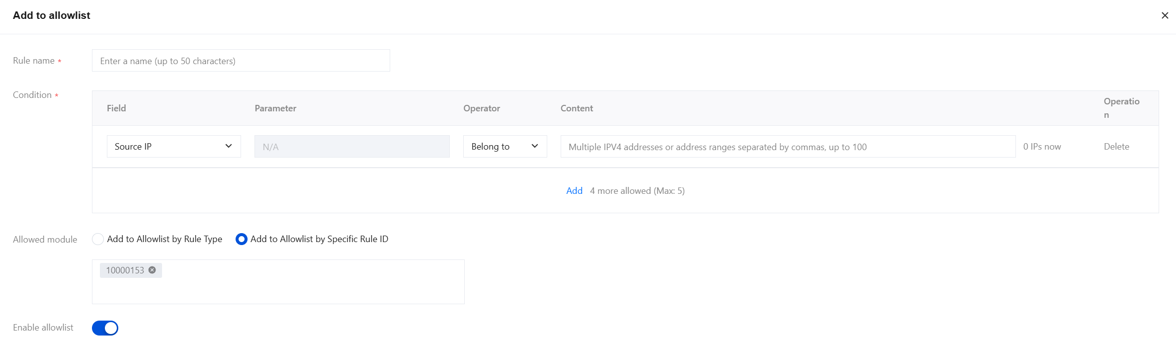Close the Add to allowlist dialog
The height and width of the screenshot is (339, 1176).
click(1165, 15)
